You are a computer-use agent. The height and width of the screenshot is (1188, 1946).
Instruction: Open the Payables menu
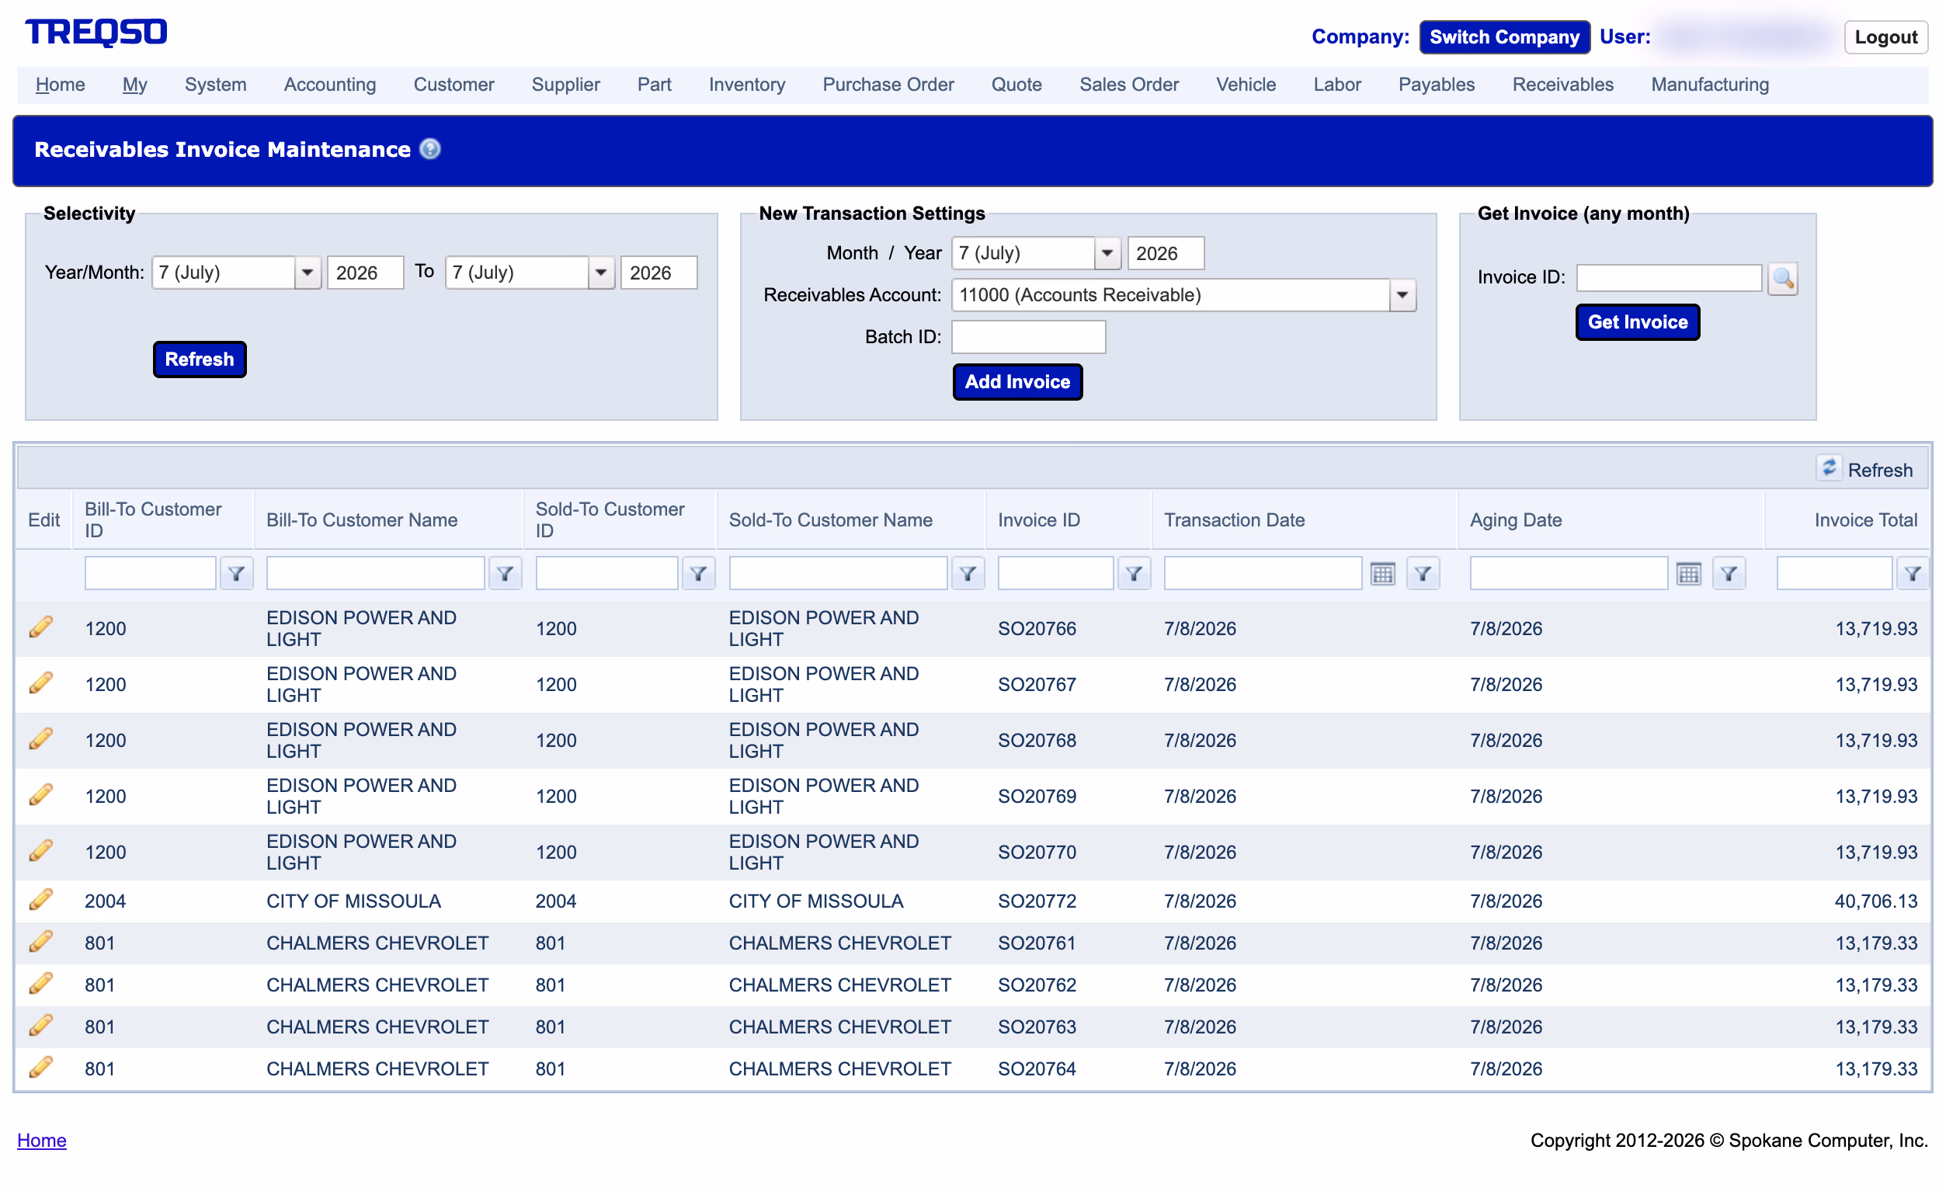pos(1437,85)
